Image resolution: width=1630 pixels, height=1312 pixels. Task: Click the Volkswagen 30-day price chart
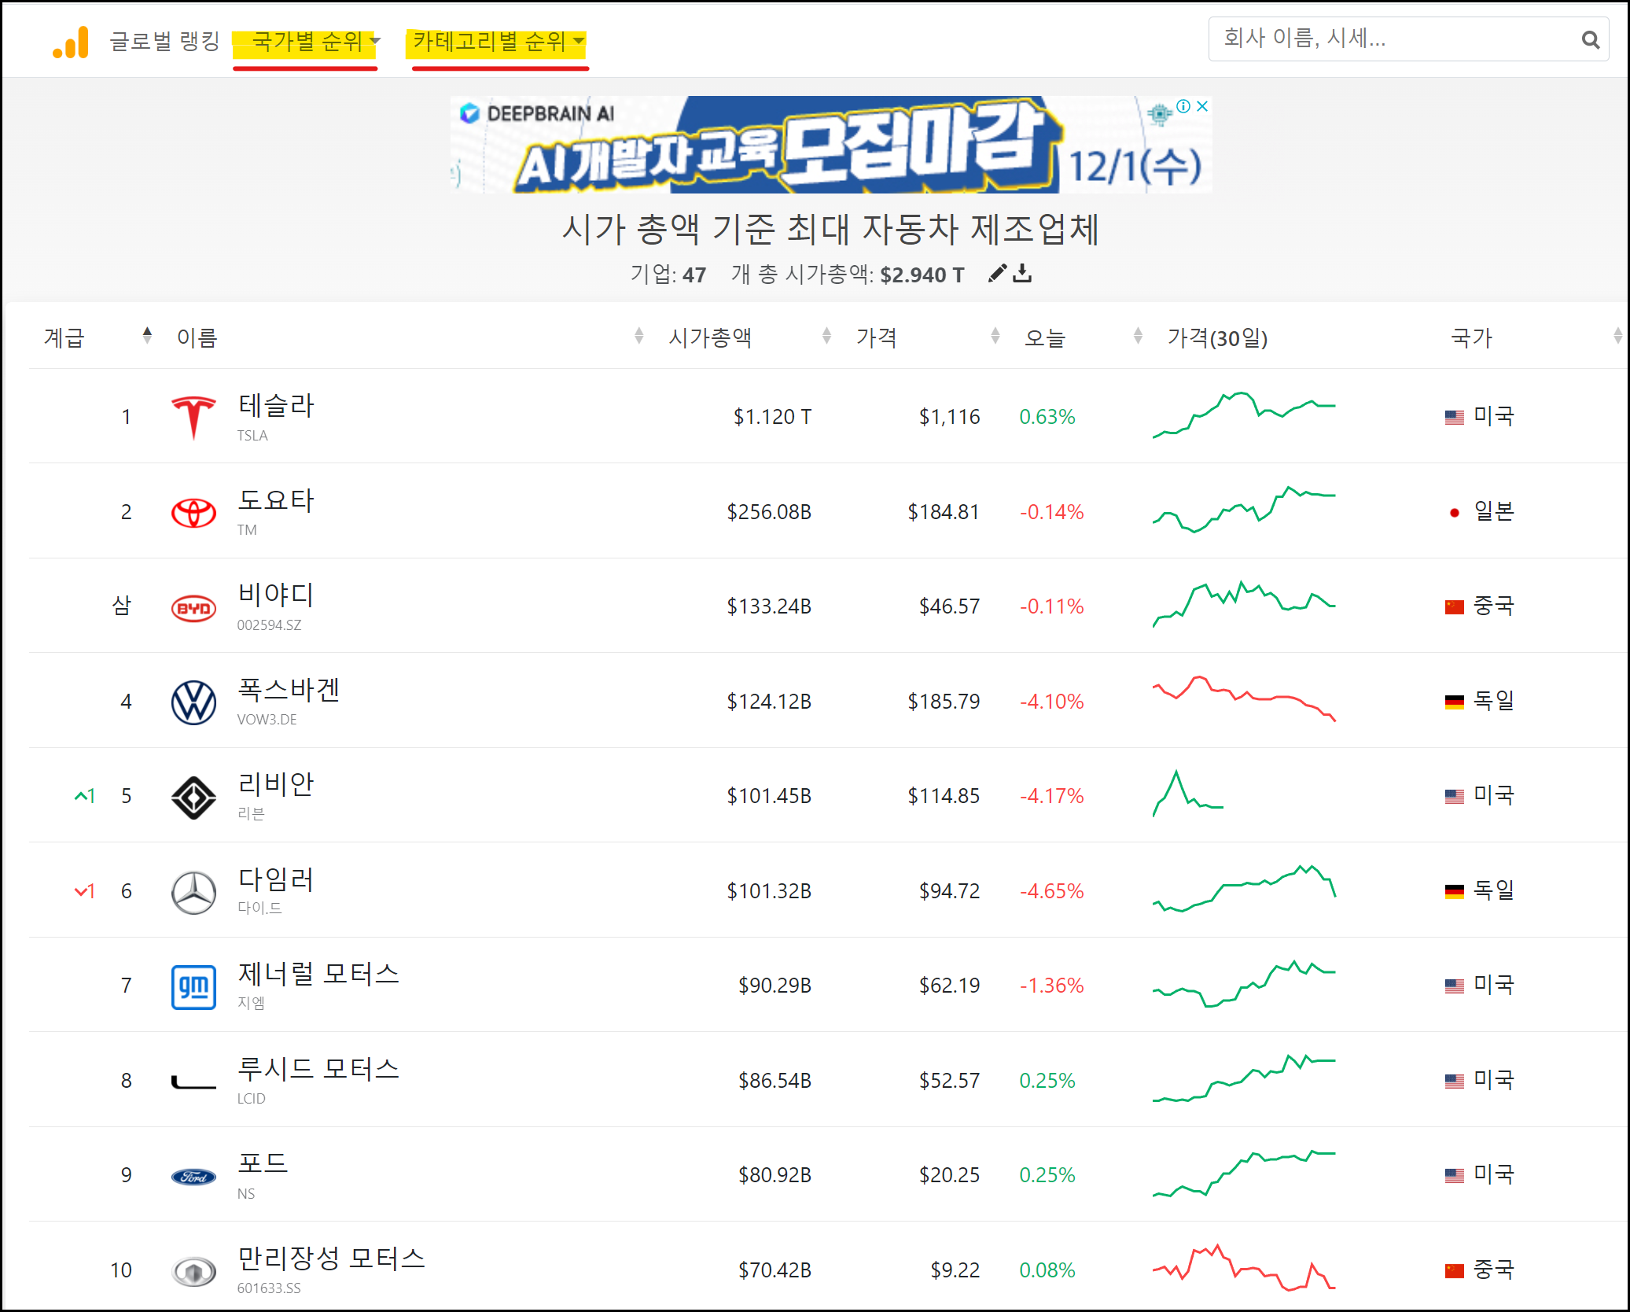(1244, 698)
